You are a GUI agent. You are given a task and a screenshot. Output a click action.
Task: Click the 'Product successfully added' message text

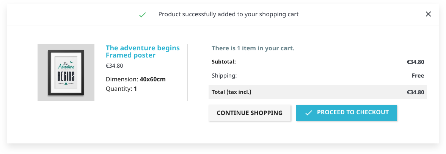point(228,14)
